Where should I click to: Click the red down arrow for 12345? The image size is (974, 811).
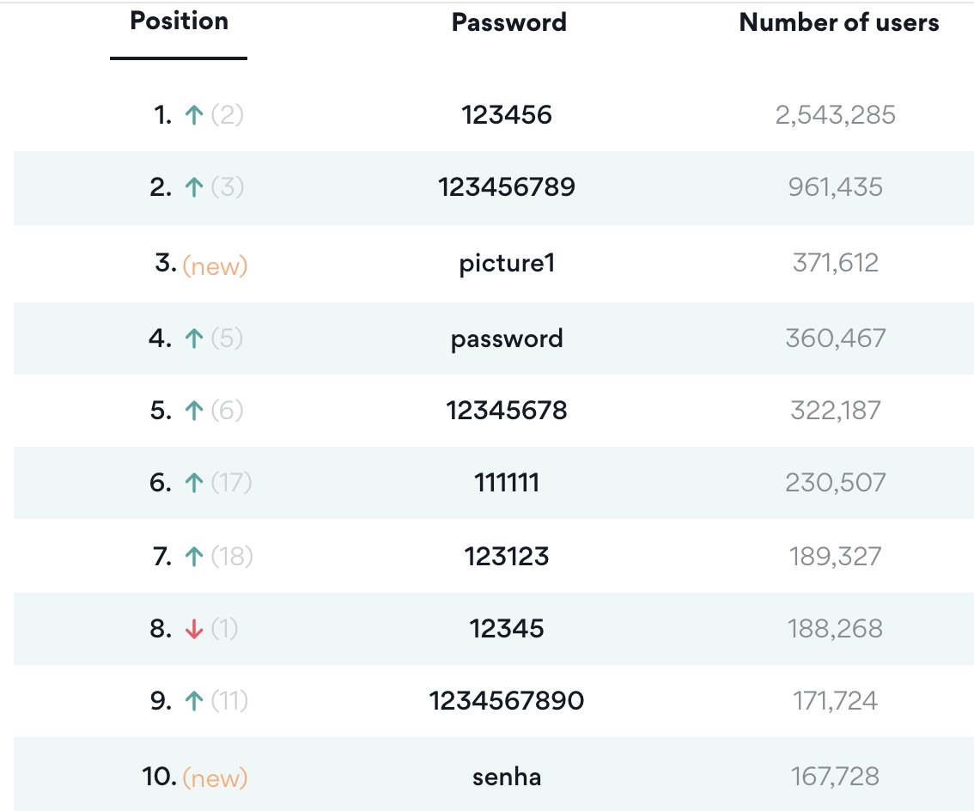point(194,629)
